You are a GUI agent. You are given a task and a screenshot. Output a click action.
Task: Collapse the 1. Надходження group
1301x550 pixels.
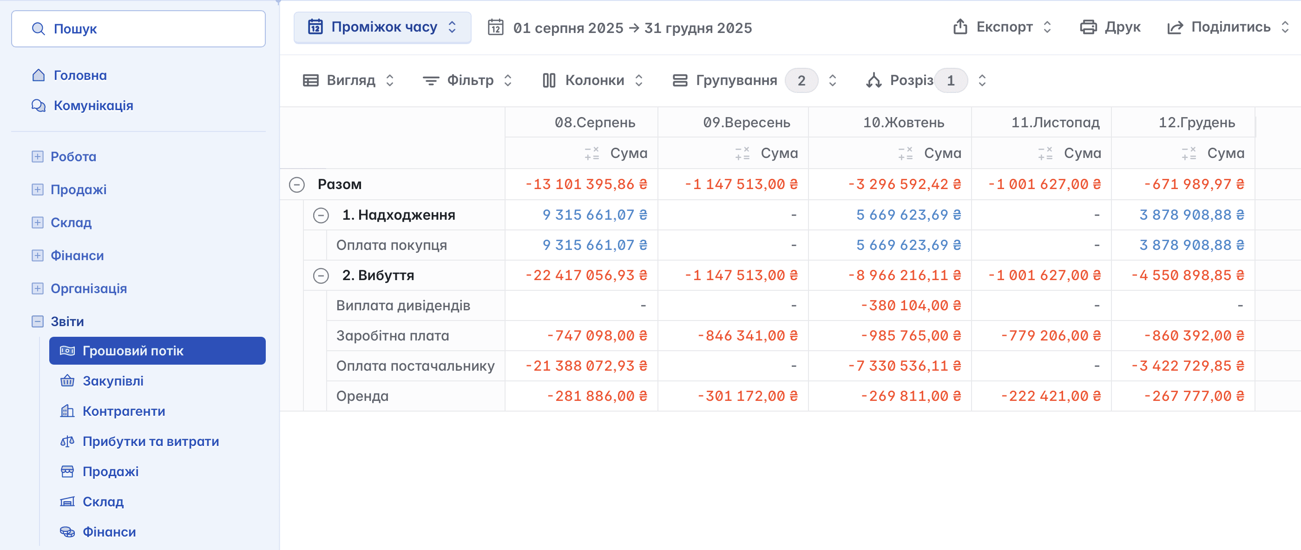pos(321,215)
